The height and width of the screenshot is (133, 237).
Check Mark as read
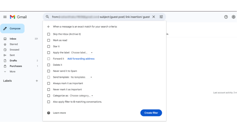tap(49, 40)
